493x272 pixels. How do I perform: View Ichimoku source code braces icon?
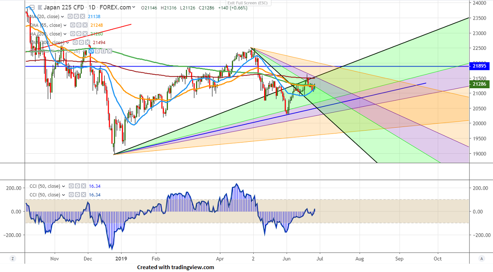point(103,51)
